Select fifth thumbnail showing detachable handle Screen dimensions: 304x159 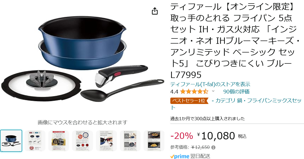pyautogui.click(x=106, y=141)
